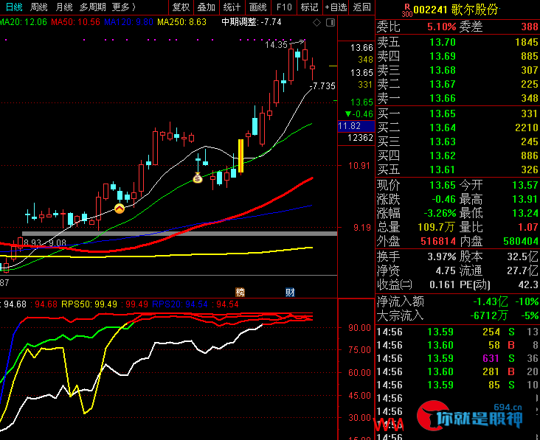Click the 委差 388 value
540x440 pixels.
(530, 27)
